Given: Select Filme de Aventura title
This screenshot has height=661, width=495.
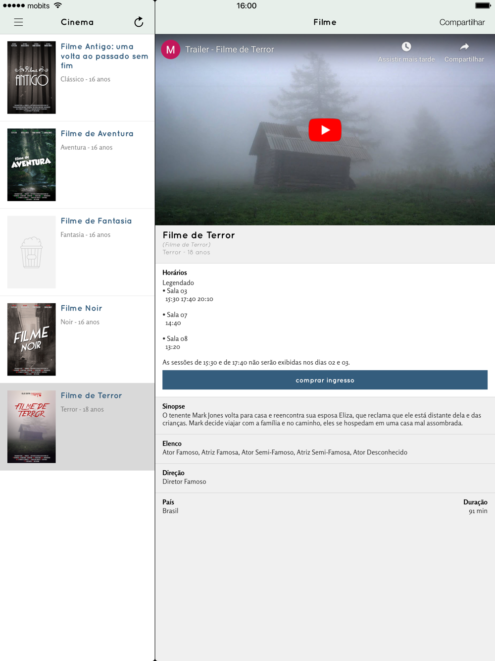Looking at the screenshot, I should [97, 134].
